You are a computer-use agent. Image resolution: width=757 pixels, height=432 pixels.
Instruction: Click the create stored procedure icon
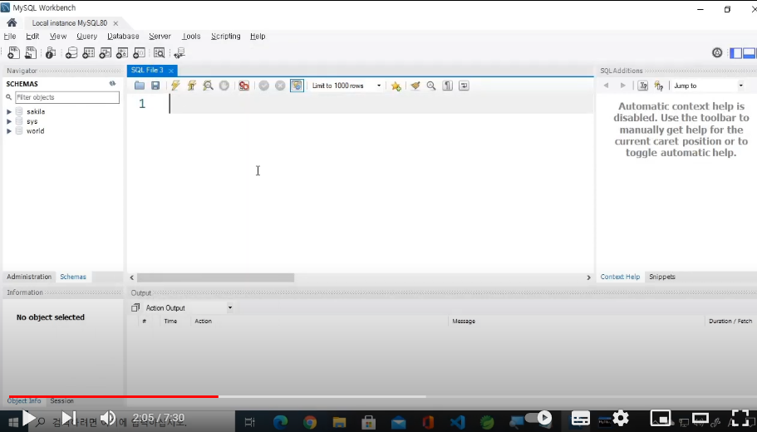click(x=122, y=52)
